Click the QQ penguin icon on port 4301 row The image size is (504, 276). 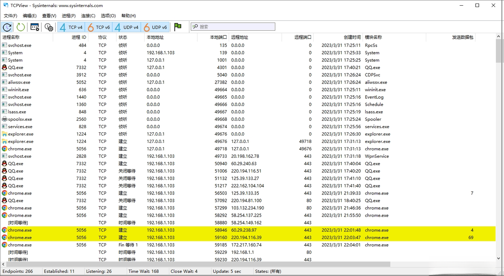pos(4,67)
